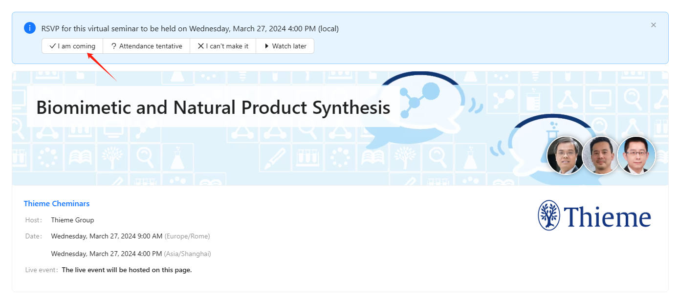Click the Thieme tree emblem icon
The width and height of the screenshot is (678, 301).
coord(548,215)
